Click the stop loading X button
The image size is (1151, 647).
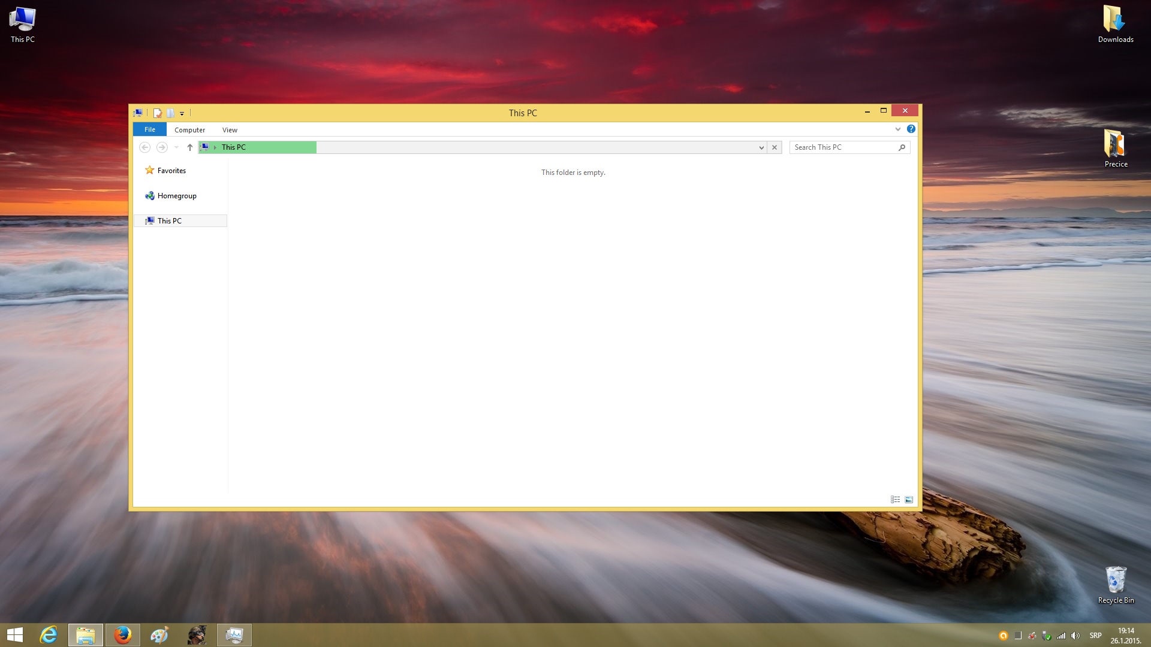click(x=775, y=147)
